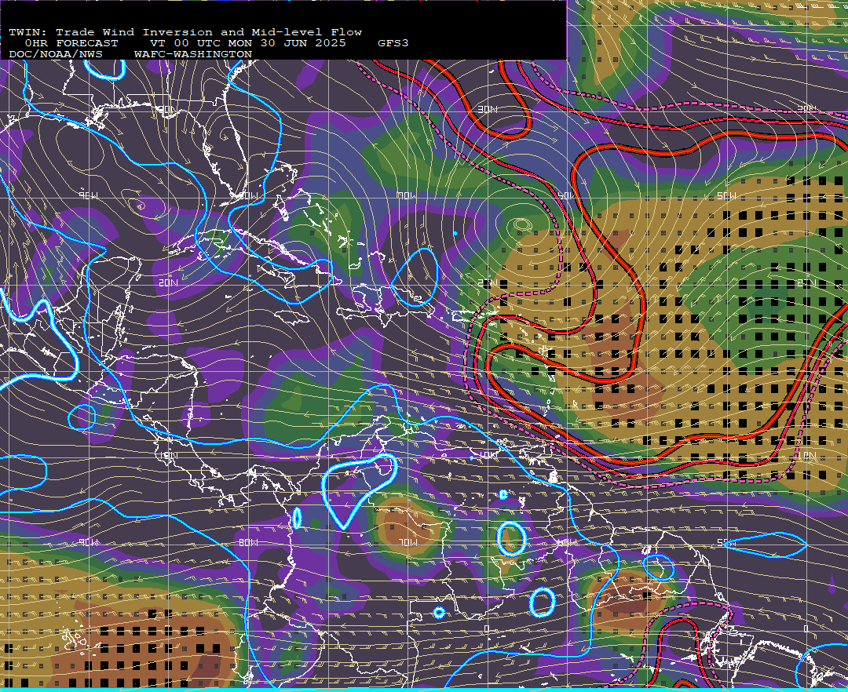Select the "20N" label near the Yucatan
Screen dimensions: 848x692
pos(169,282)
